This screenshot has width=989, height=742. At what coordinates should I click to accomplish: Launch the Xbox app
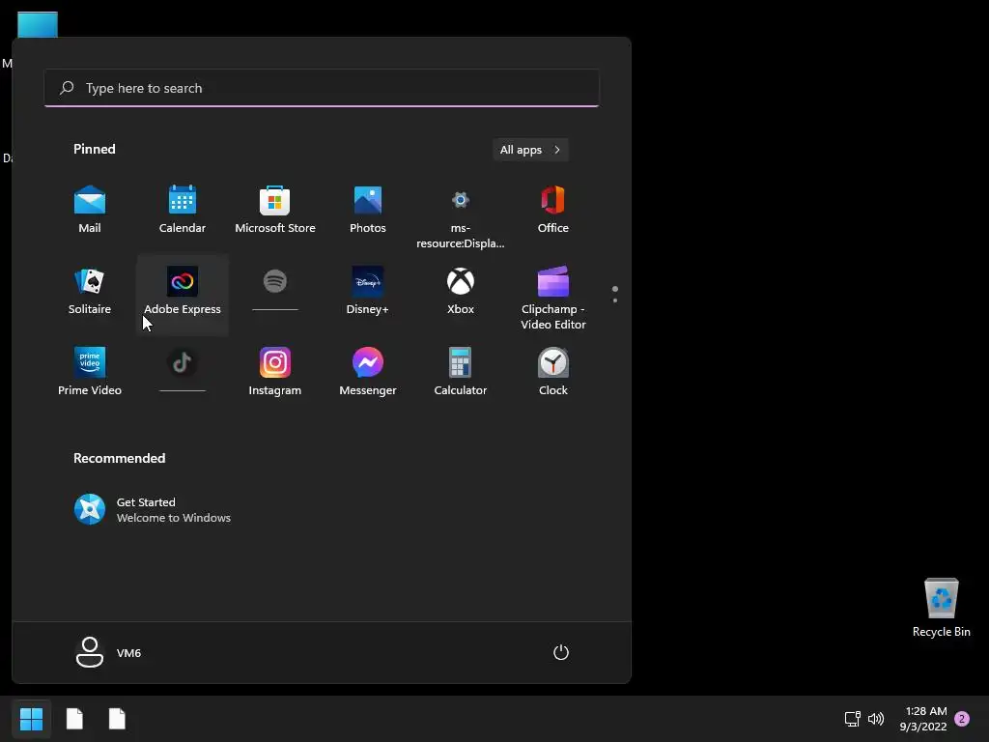click(x=461, y=292)
